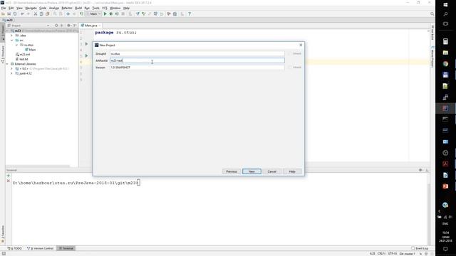
Task: Click the Copy toolbar icon
Action: tap(41, 14)
